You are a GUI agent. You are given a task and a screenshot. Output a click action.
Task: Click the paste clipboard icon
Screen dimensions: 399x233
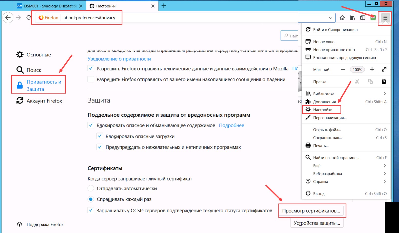pyautogui.click(x=384, y=82)
